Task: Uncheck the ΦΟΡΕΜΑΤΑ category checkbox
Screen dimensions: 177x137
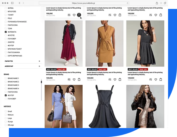Action: point(6,32)
